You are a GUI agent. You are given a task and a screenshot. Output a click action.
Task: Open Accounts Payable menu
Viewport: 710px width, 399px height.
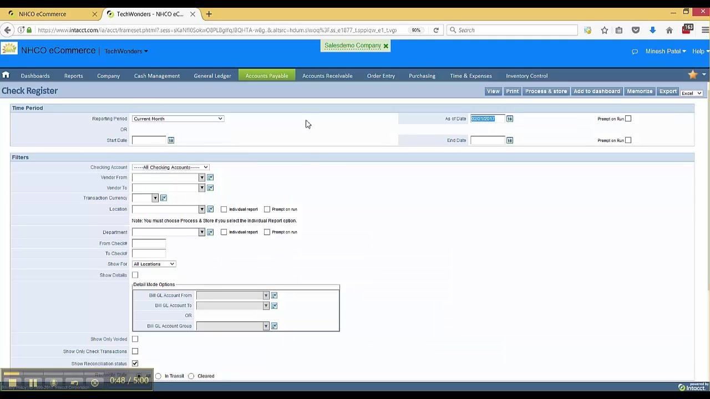267,76
